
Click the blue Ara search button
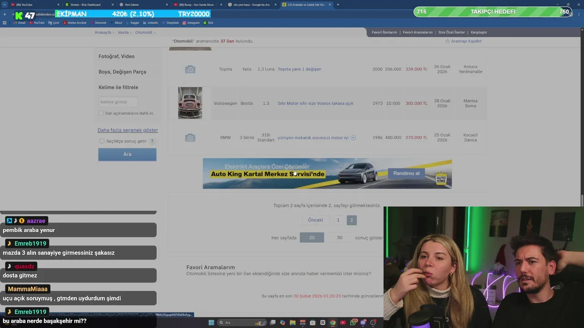(127, 154)
